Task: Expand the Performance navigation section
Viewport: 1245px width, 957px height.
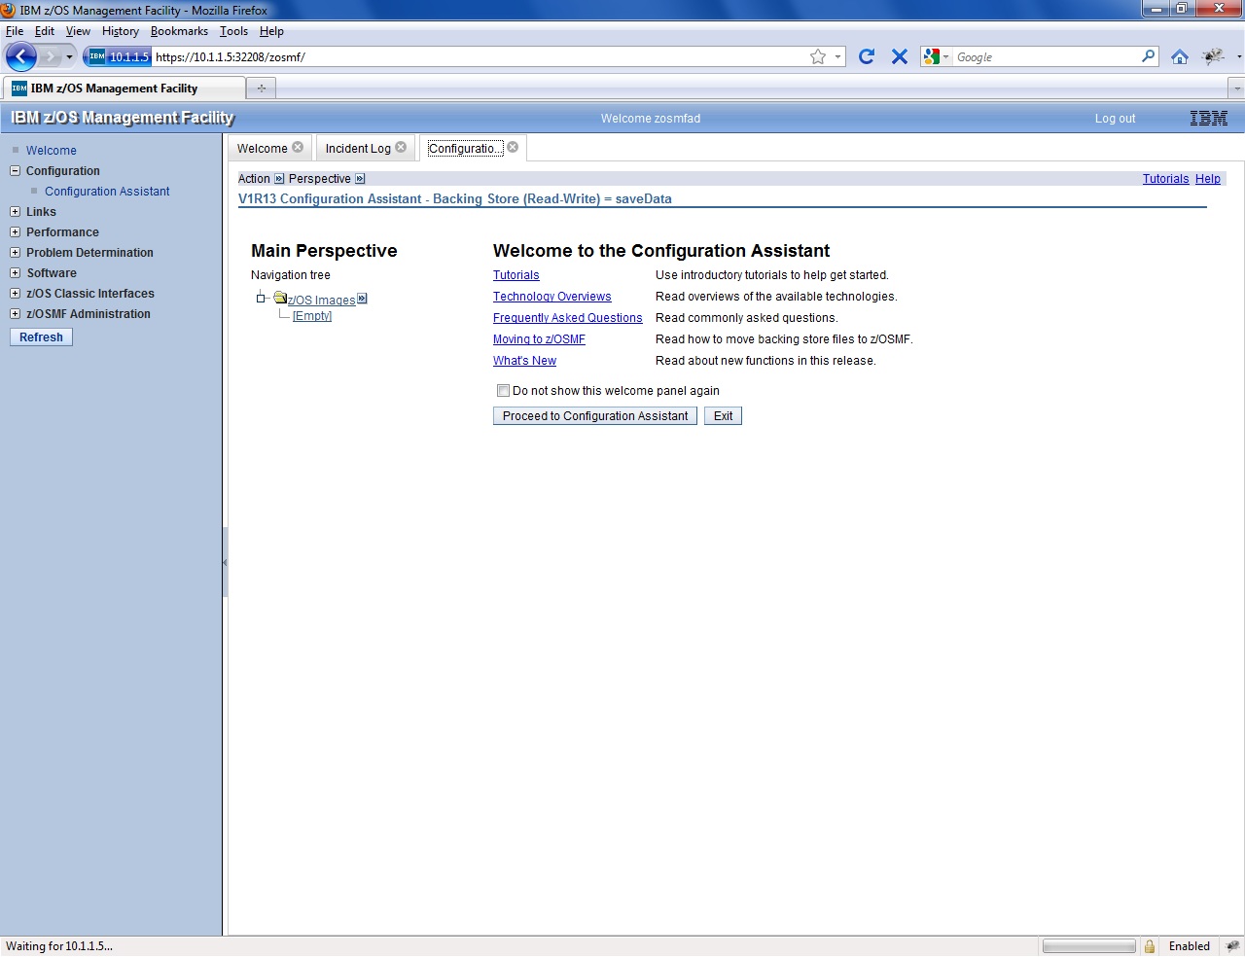Action: (x=15, y=232)
